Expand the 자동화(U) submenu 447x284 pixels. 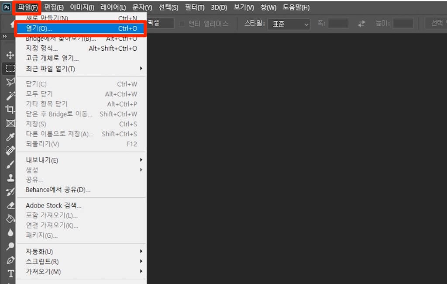tap(81, 252)
